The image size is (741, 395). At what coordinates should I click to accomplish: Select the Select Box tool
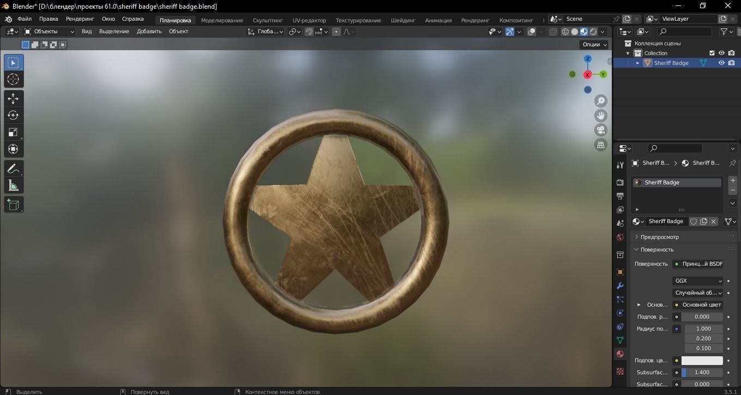click(14, 63)
